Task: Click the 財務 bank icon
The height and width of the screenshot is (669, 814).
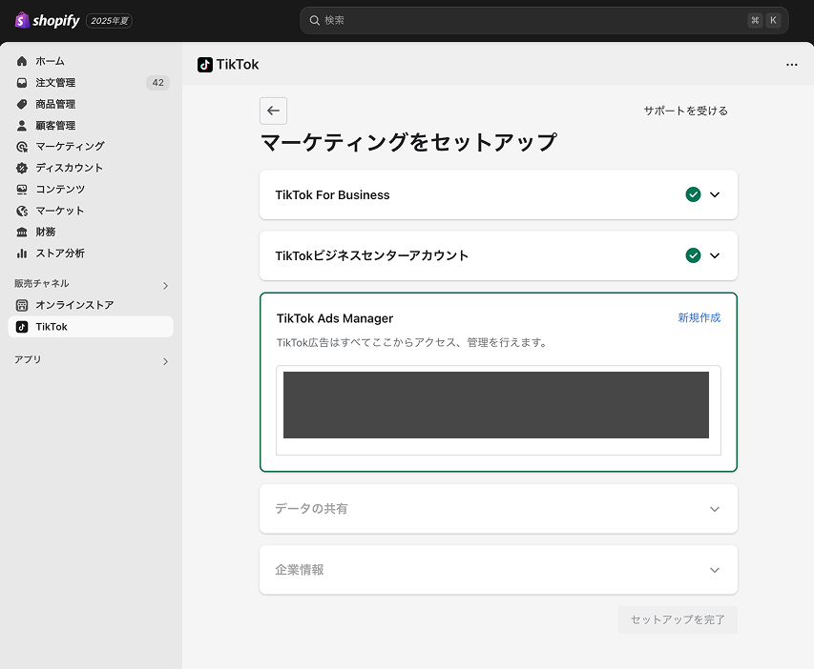Action: pyautogui.click(x=22, y=232)
